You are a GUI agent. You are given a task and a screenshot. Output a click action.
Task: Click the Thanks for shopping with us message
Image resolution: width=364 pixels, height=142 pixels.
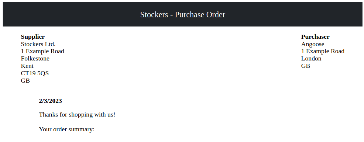tap(77, 115)
